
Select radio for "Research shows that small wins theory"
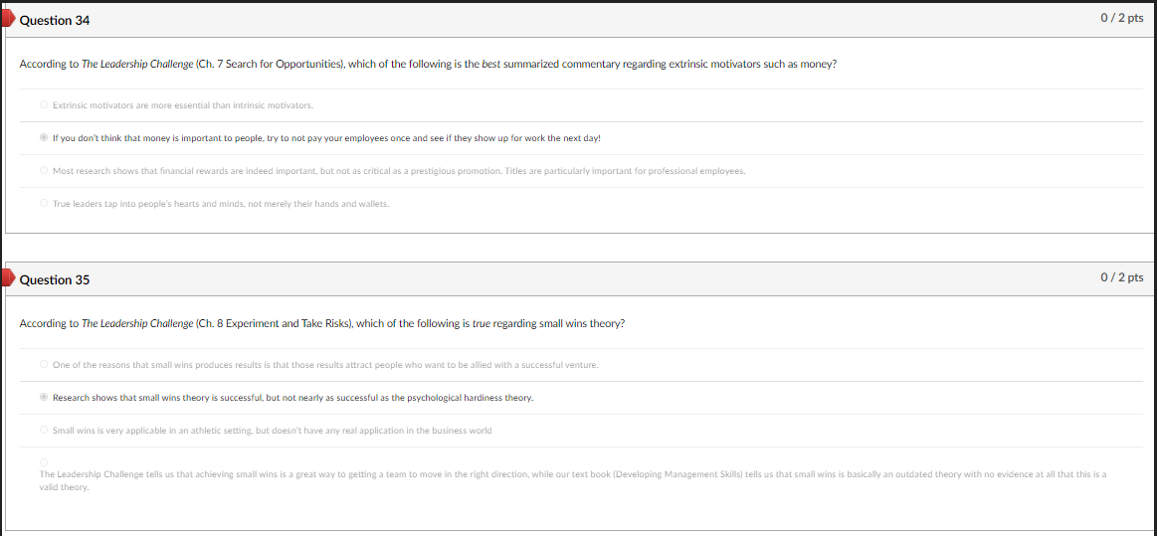pyautogui.click(x=44, y=397)
